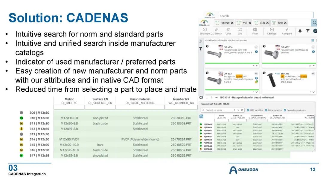This screenshot has height=182, width=323.
Task: Open the 3D Shape search tool
Action: [x=205, y=31]
